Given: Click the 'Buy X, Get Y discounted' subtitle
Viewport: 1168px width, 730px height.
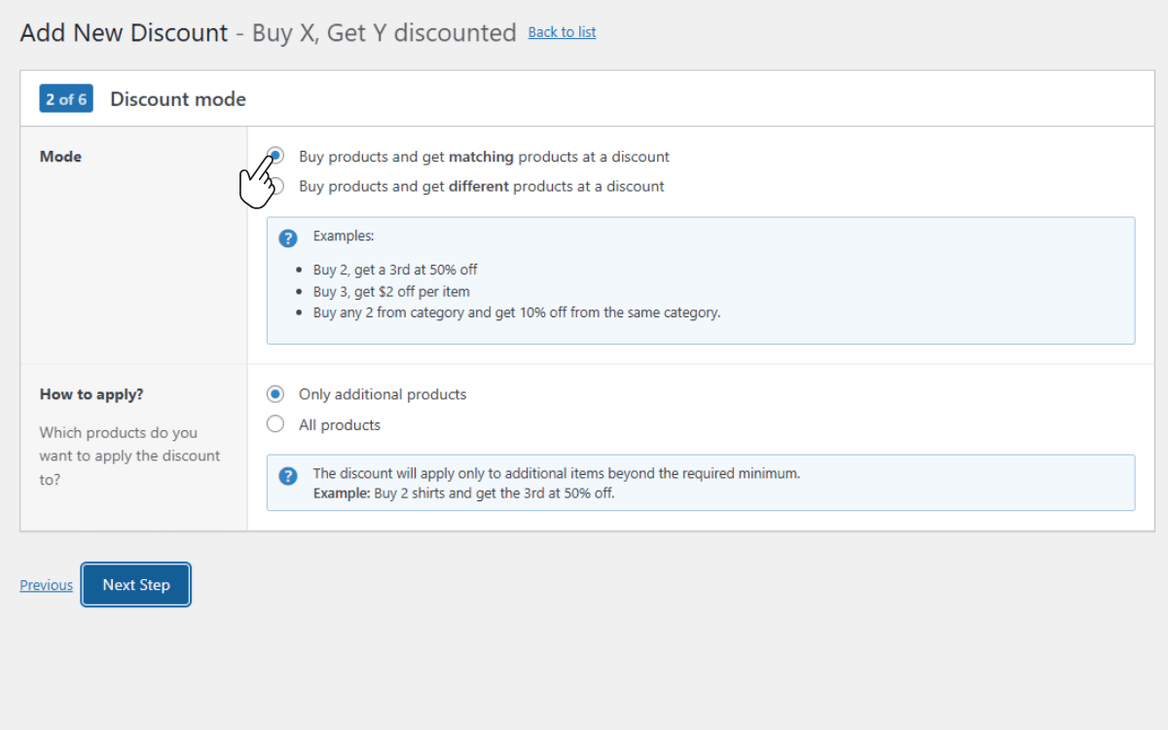Looking at the screenshot, I should pos(383,32).
